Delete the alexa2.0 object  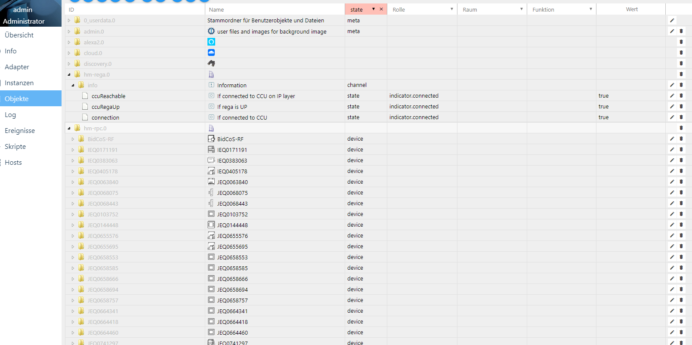[681, 42]
